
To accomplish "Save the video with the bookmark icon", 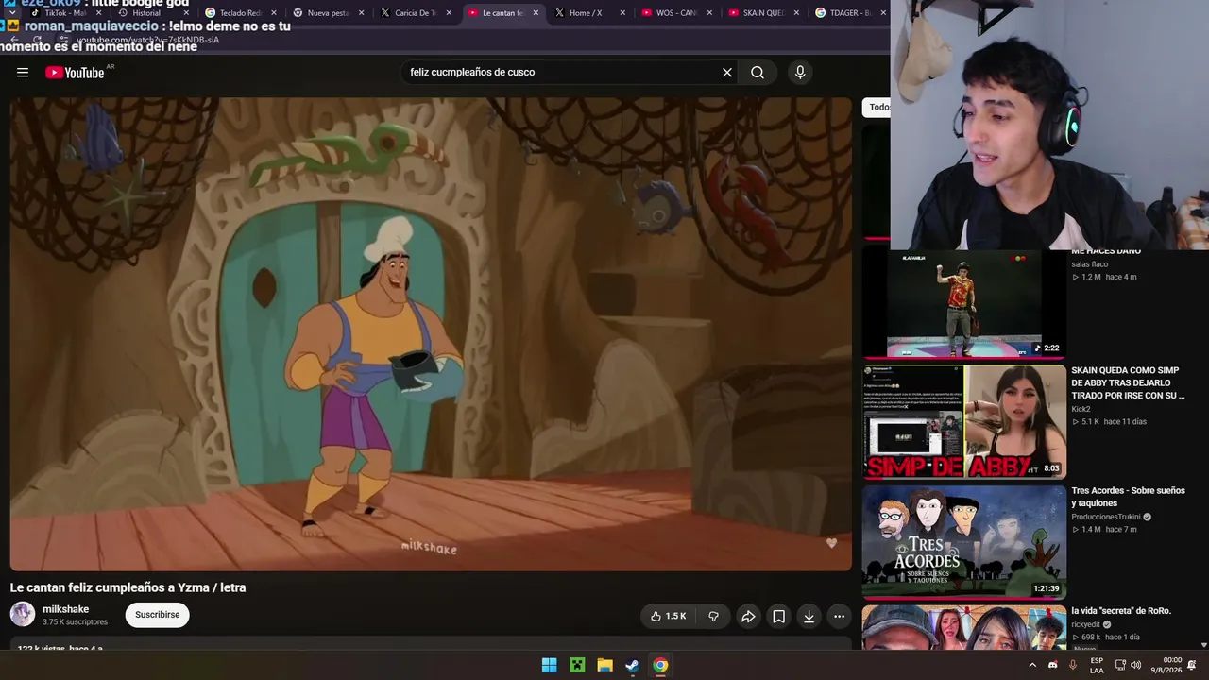I will click(778, 617).
